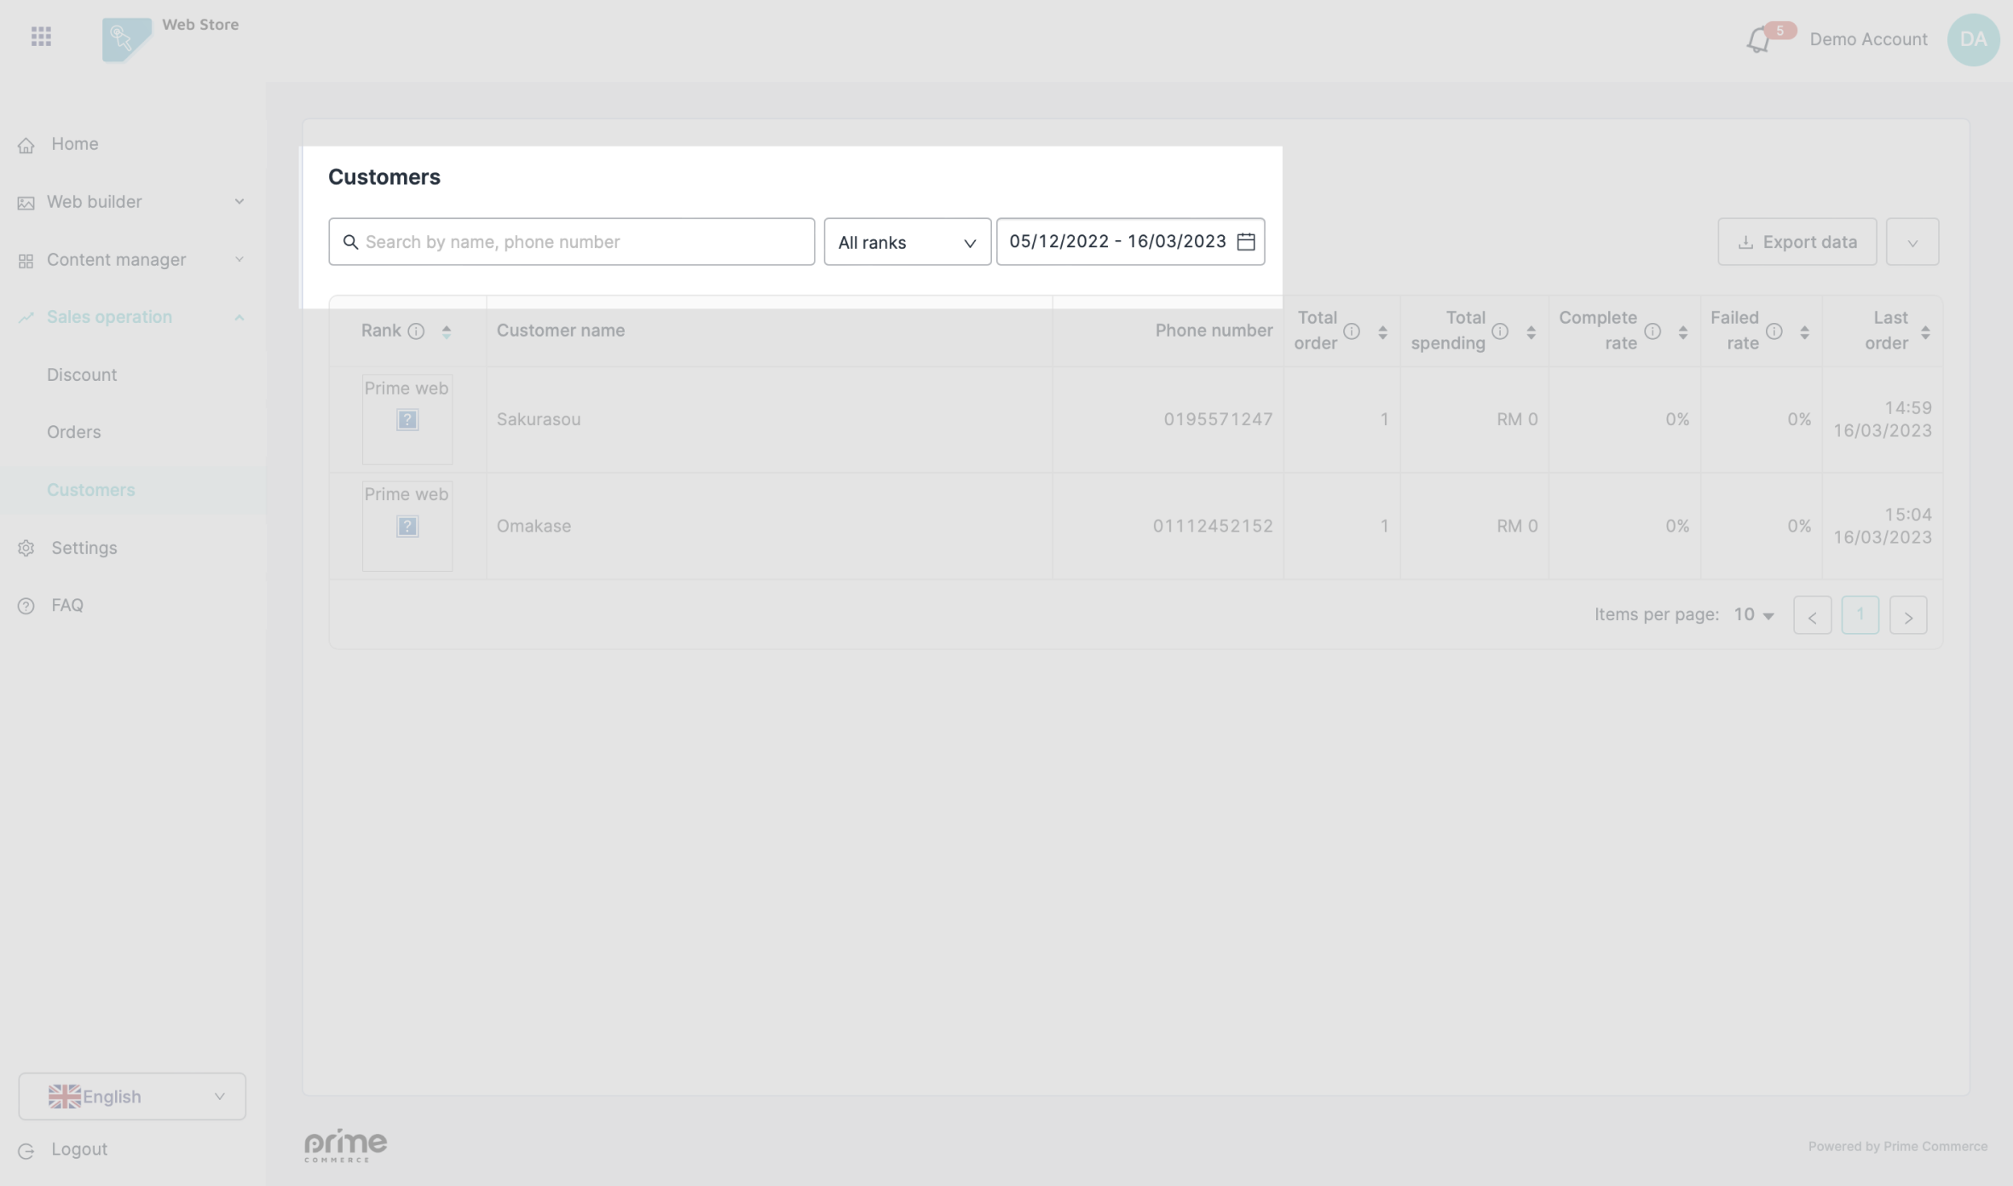Viewport: 2013px width, 1186px height.
Task: Open the apps grid launcher icon
Action: pyautogui.click(x=41, y=37)
